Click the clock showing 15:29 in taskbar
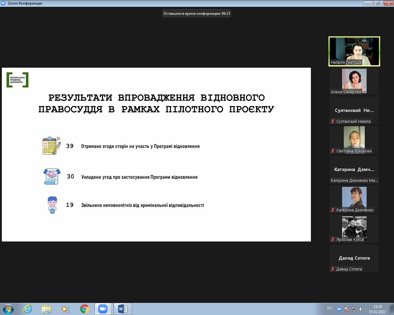Image resolution: width=394 pixels, height=315 pixels. pyautogui.click(x=377, y=309)
